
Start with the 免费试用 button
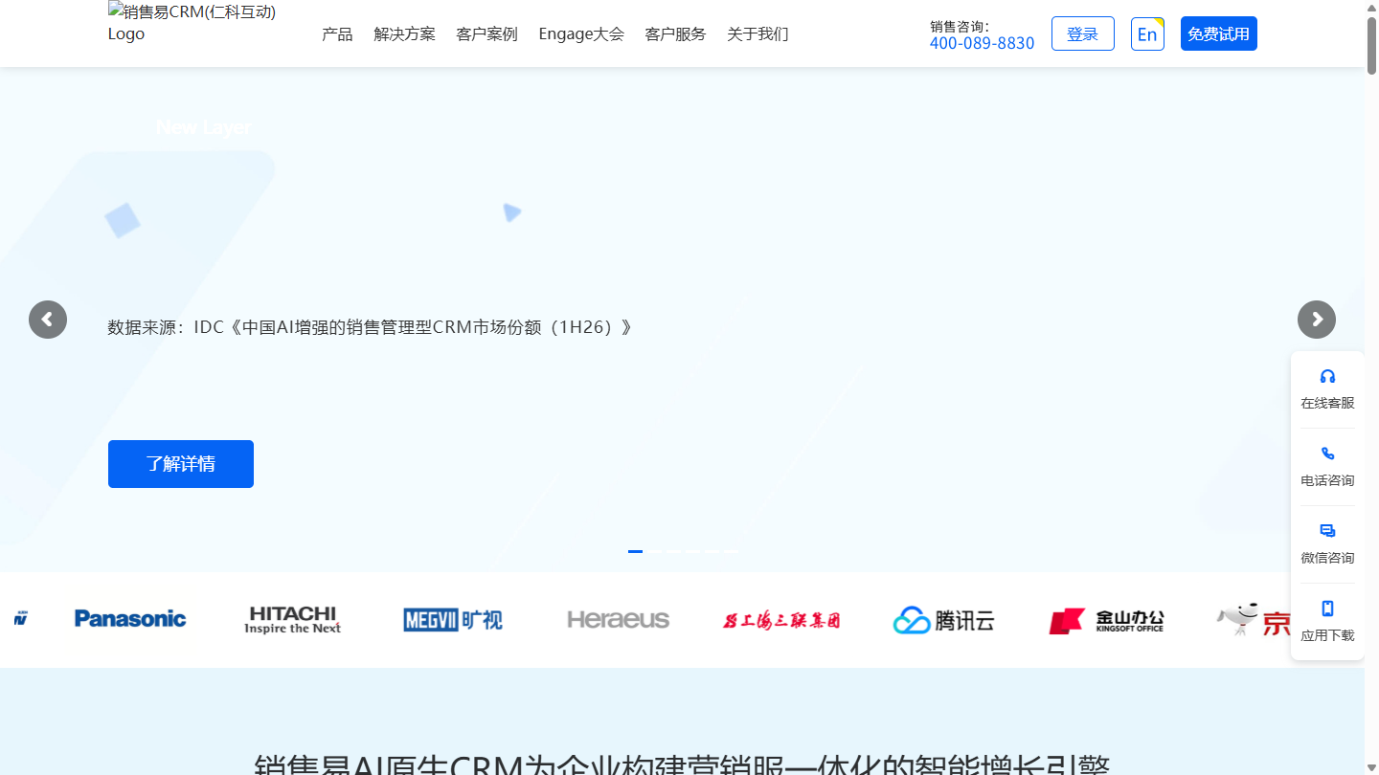[x=1219, y=33]
